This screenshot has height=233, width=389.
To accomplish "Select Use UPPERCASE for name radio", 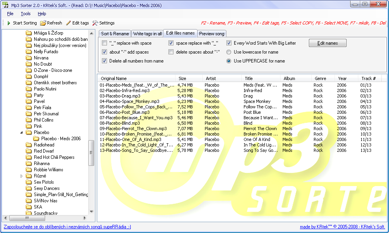I will click(x=229, y=61).
